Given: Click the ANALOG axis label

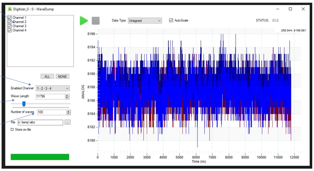Looking at the screenshot, I should (83, 92).
